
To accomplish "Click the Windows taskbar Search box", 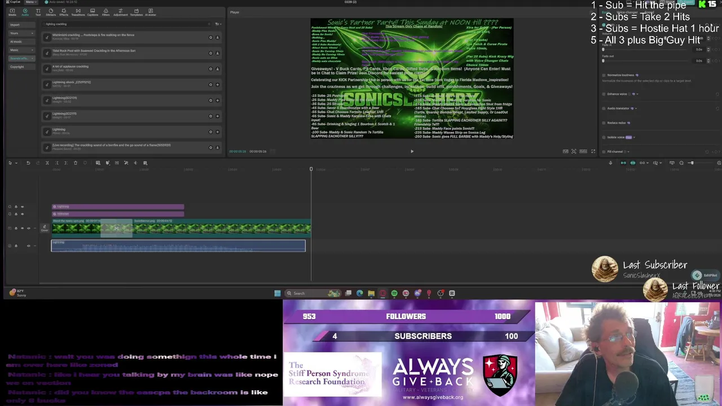I will (313, 293).
